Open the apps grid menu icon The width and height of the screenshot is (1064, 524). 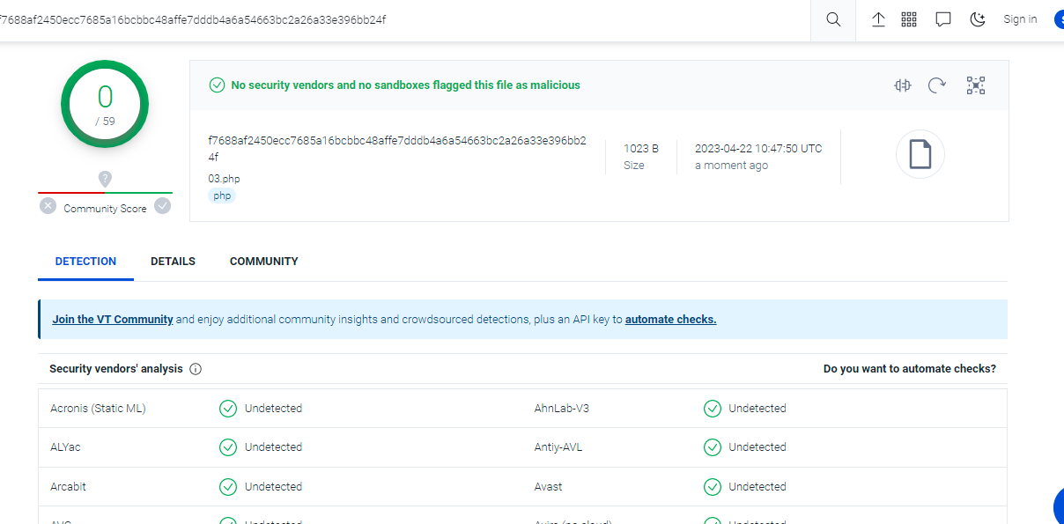point(909,19)
